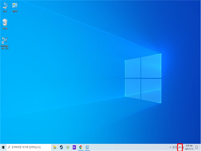This screenshot has height=151, width=201.
Task: Open File Explorer from the taskbar
Action: pos(55,147)
